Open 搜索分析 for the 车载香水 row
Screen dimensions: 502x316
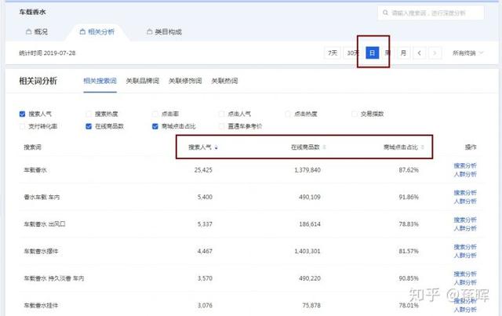click(x=465, y=165)
